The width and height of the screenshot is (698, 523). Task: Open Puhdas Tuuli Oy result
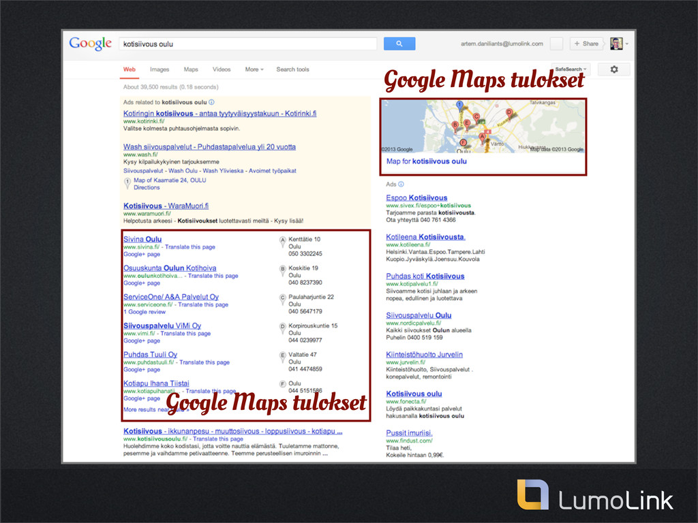pyautogui.click(x=150, y=355)
